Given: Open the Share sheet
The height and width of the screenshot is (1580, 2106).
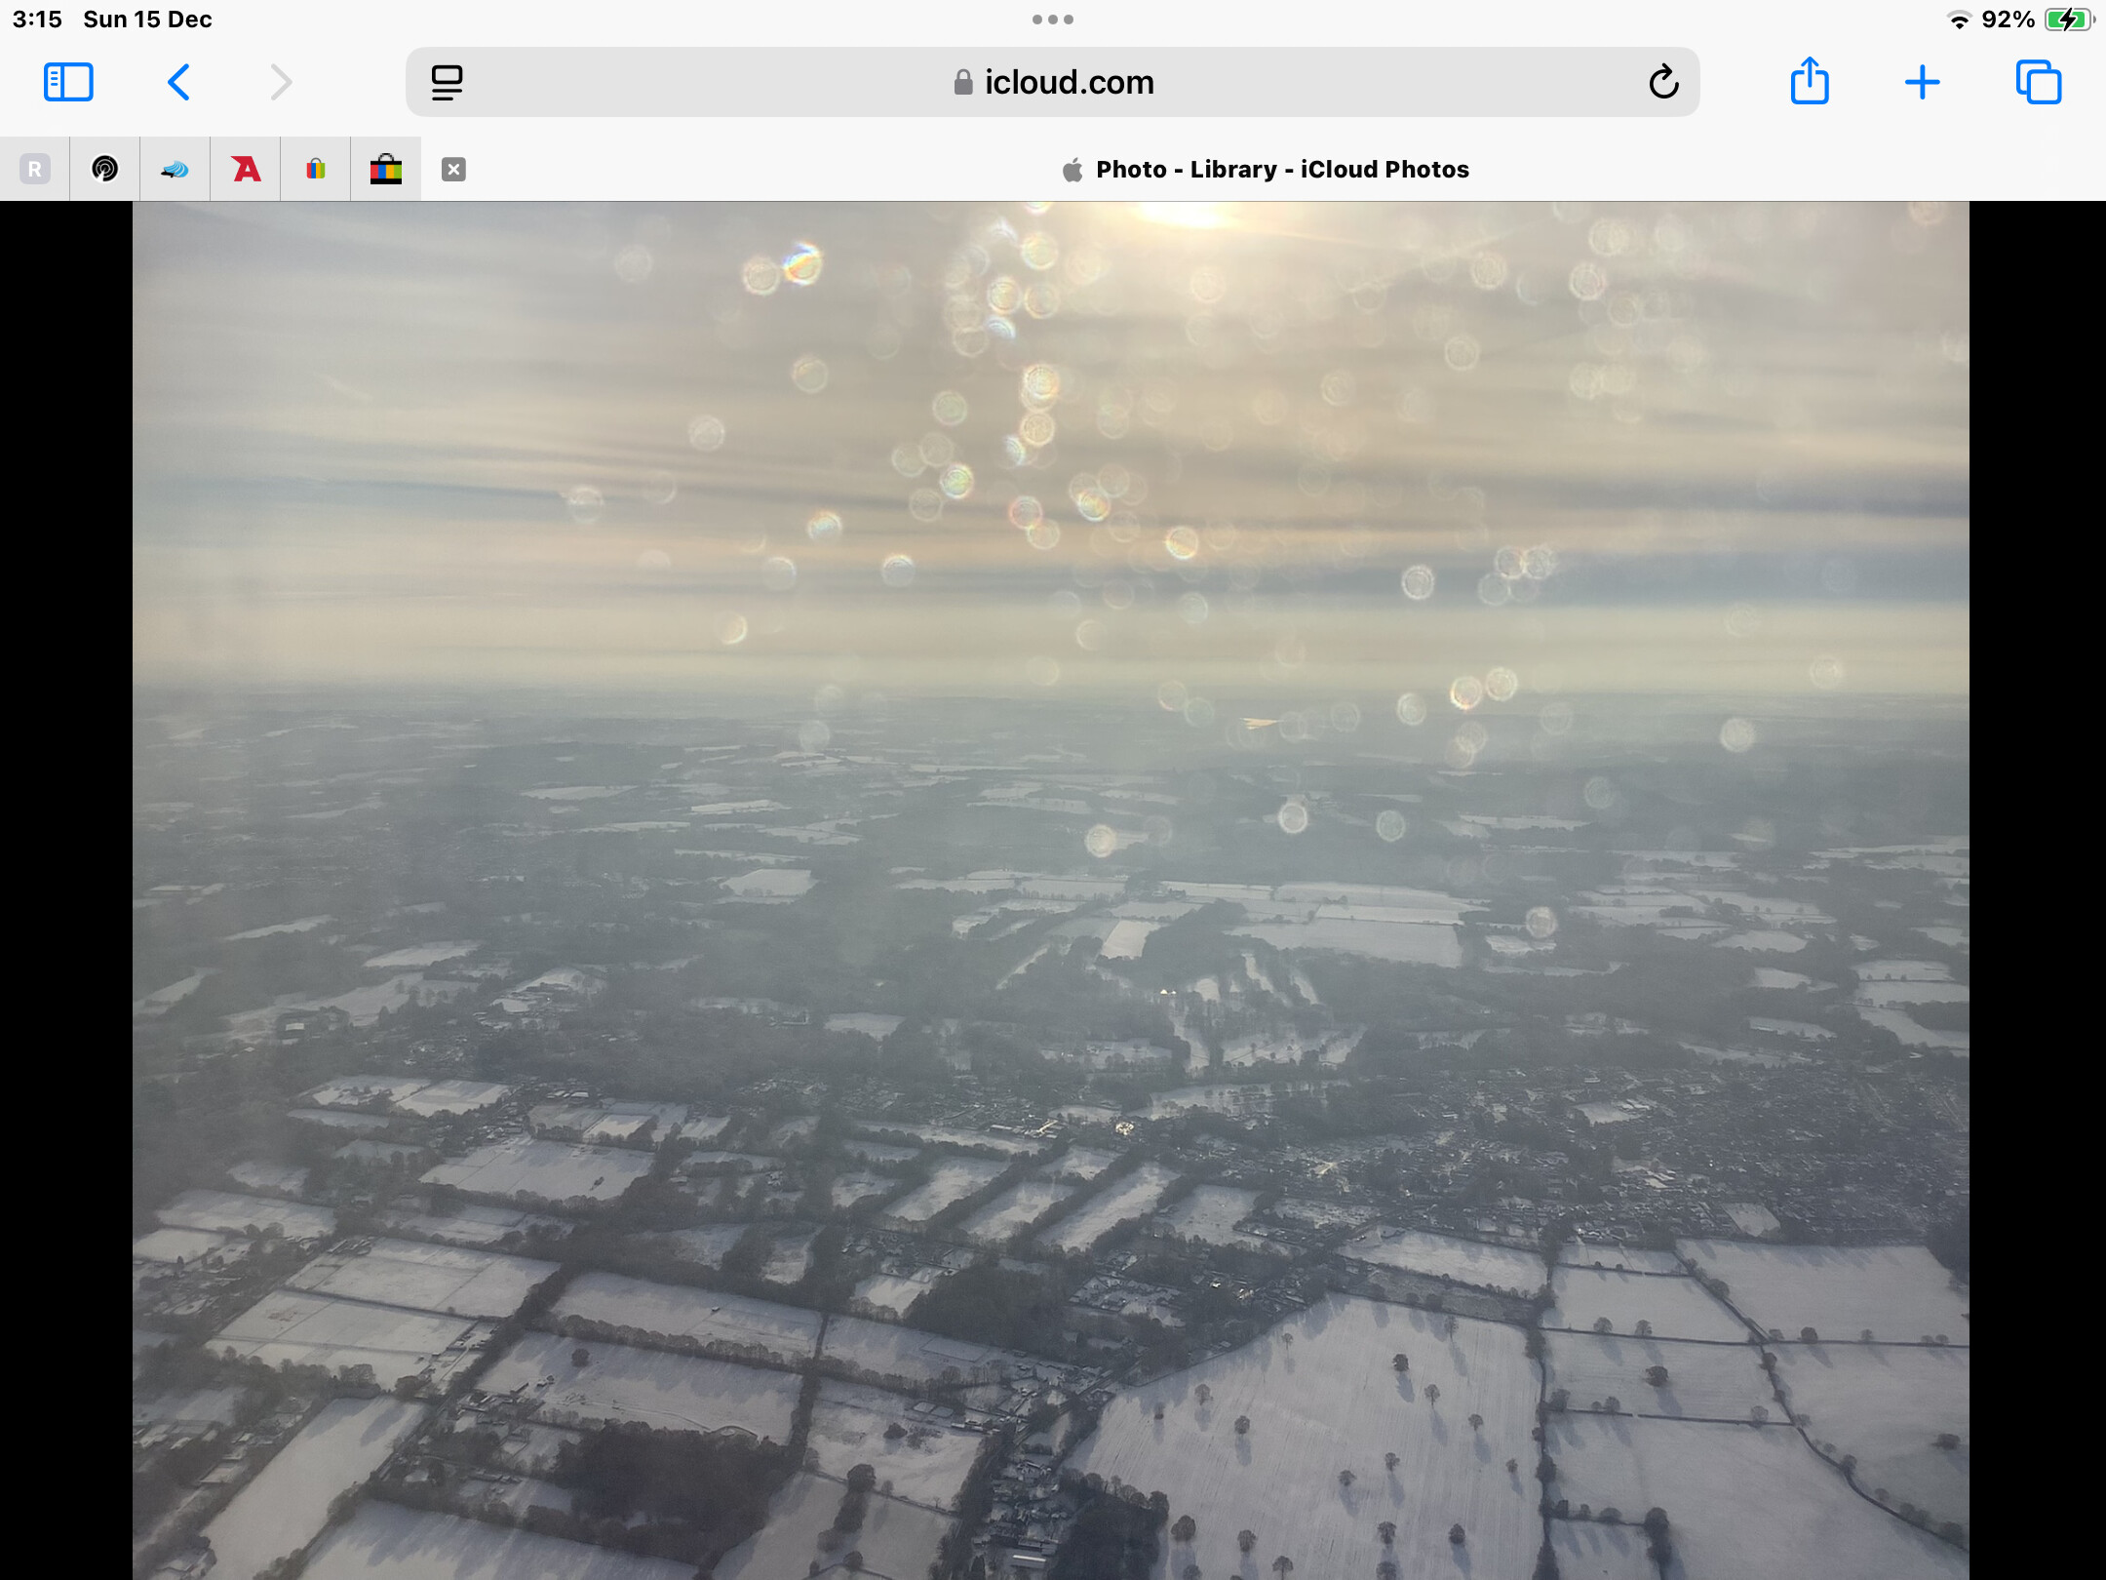Looking at the screenshot, I should click(1810, 80).
